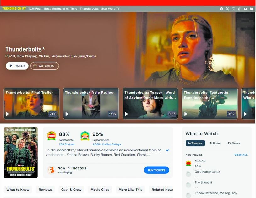Image resolution: width=256 pixels, height=198 pixels.
Task: Click the Fandango logo icon
Action: click(x=51, y=170)
